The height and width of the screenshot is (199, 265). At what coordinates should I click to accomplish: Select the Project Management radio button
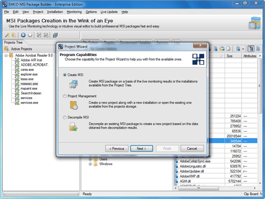(65, 96)
